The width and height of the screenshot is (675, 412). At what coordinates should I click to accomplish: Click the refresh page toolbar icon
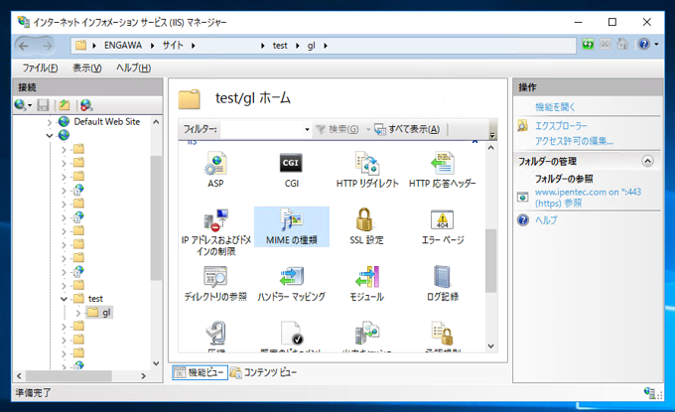(x=588, y=45)
